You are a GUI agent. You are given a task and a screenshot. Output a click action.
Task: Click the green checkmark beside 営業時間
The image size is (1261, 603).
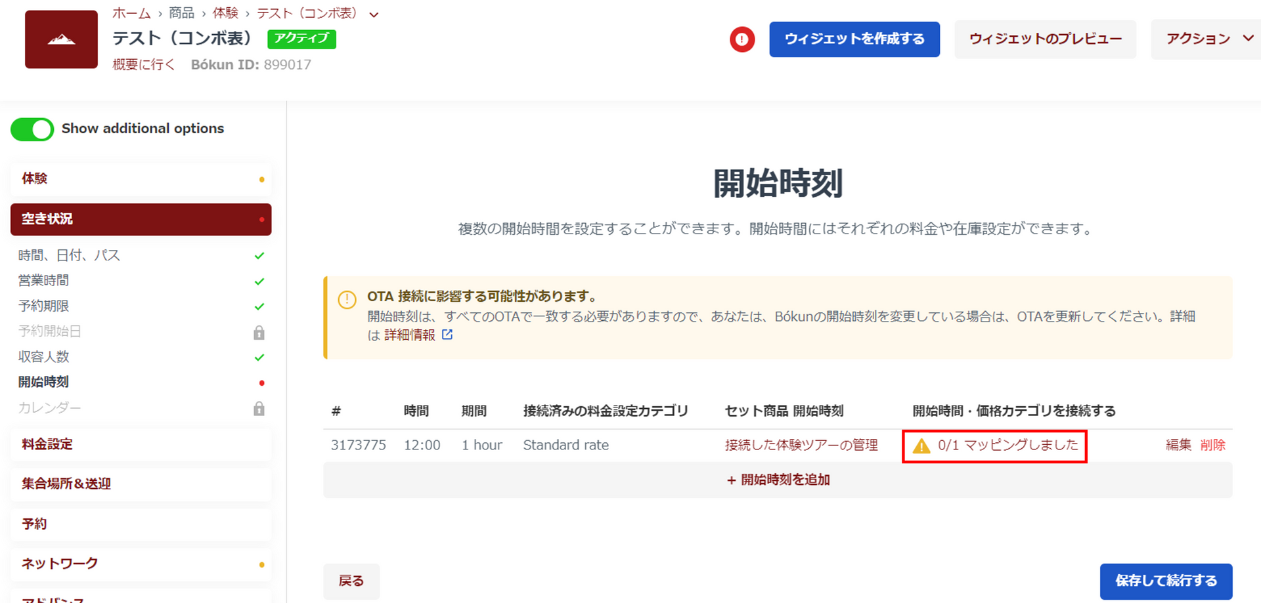pyautogui.click(x=259, y=281)
